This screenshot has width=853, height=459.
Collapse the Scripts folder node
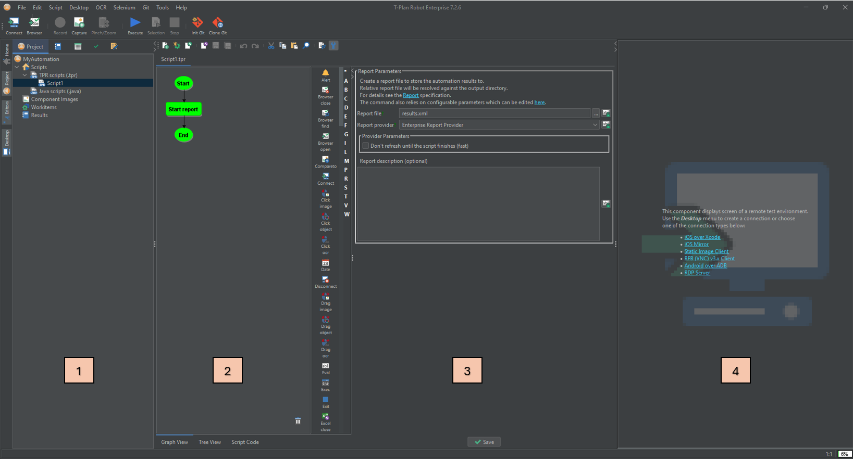click(17, 67)
